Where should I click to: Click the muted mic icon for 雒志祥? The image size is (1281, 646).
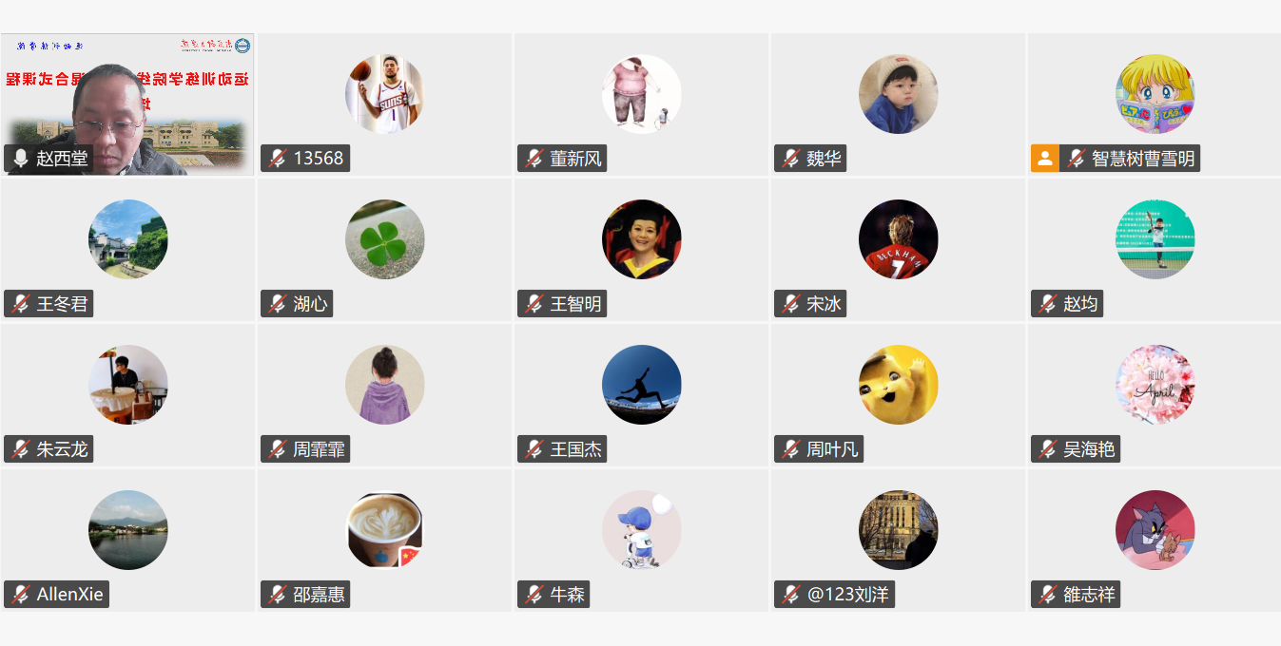coord(1047,595)
